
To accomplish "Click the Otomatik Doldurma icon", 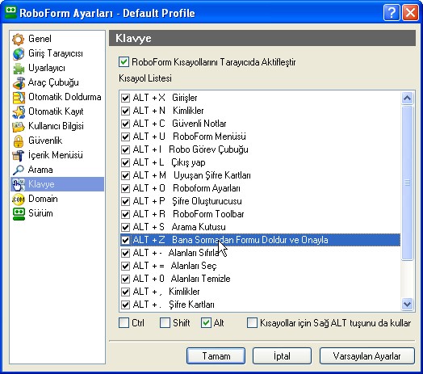I will pyautogui.click(x=19, y=98).
